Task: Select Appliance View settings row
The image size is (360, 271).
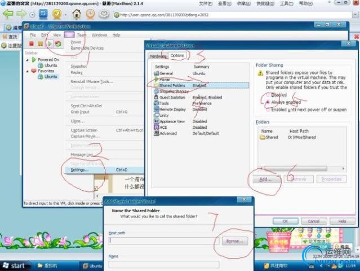Action: point(169,121)
